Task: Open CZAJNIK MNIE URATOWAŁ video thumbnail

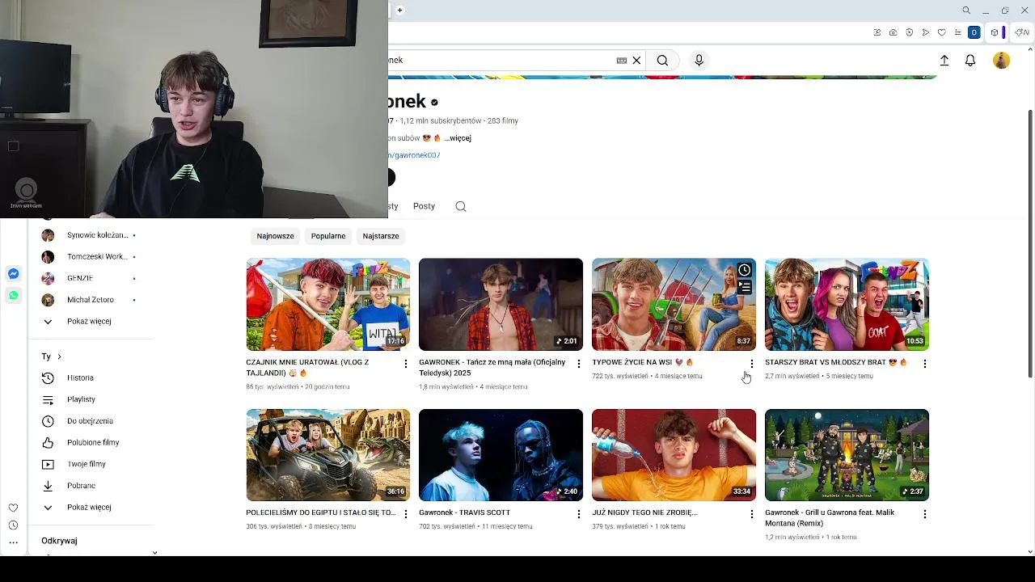Action: [x=328, y=304]
